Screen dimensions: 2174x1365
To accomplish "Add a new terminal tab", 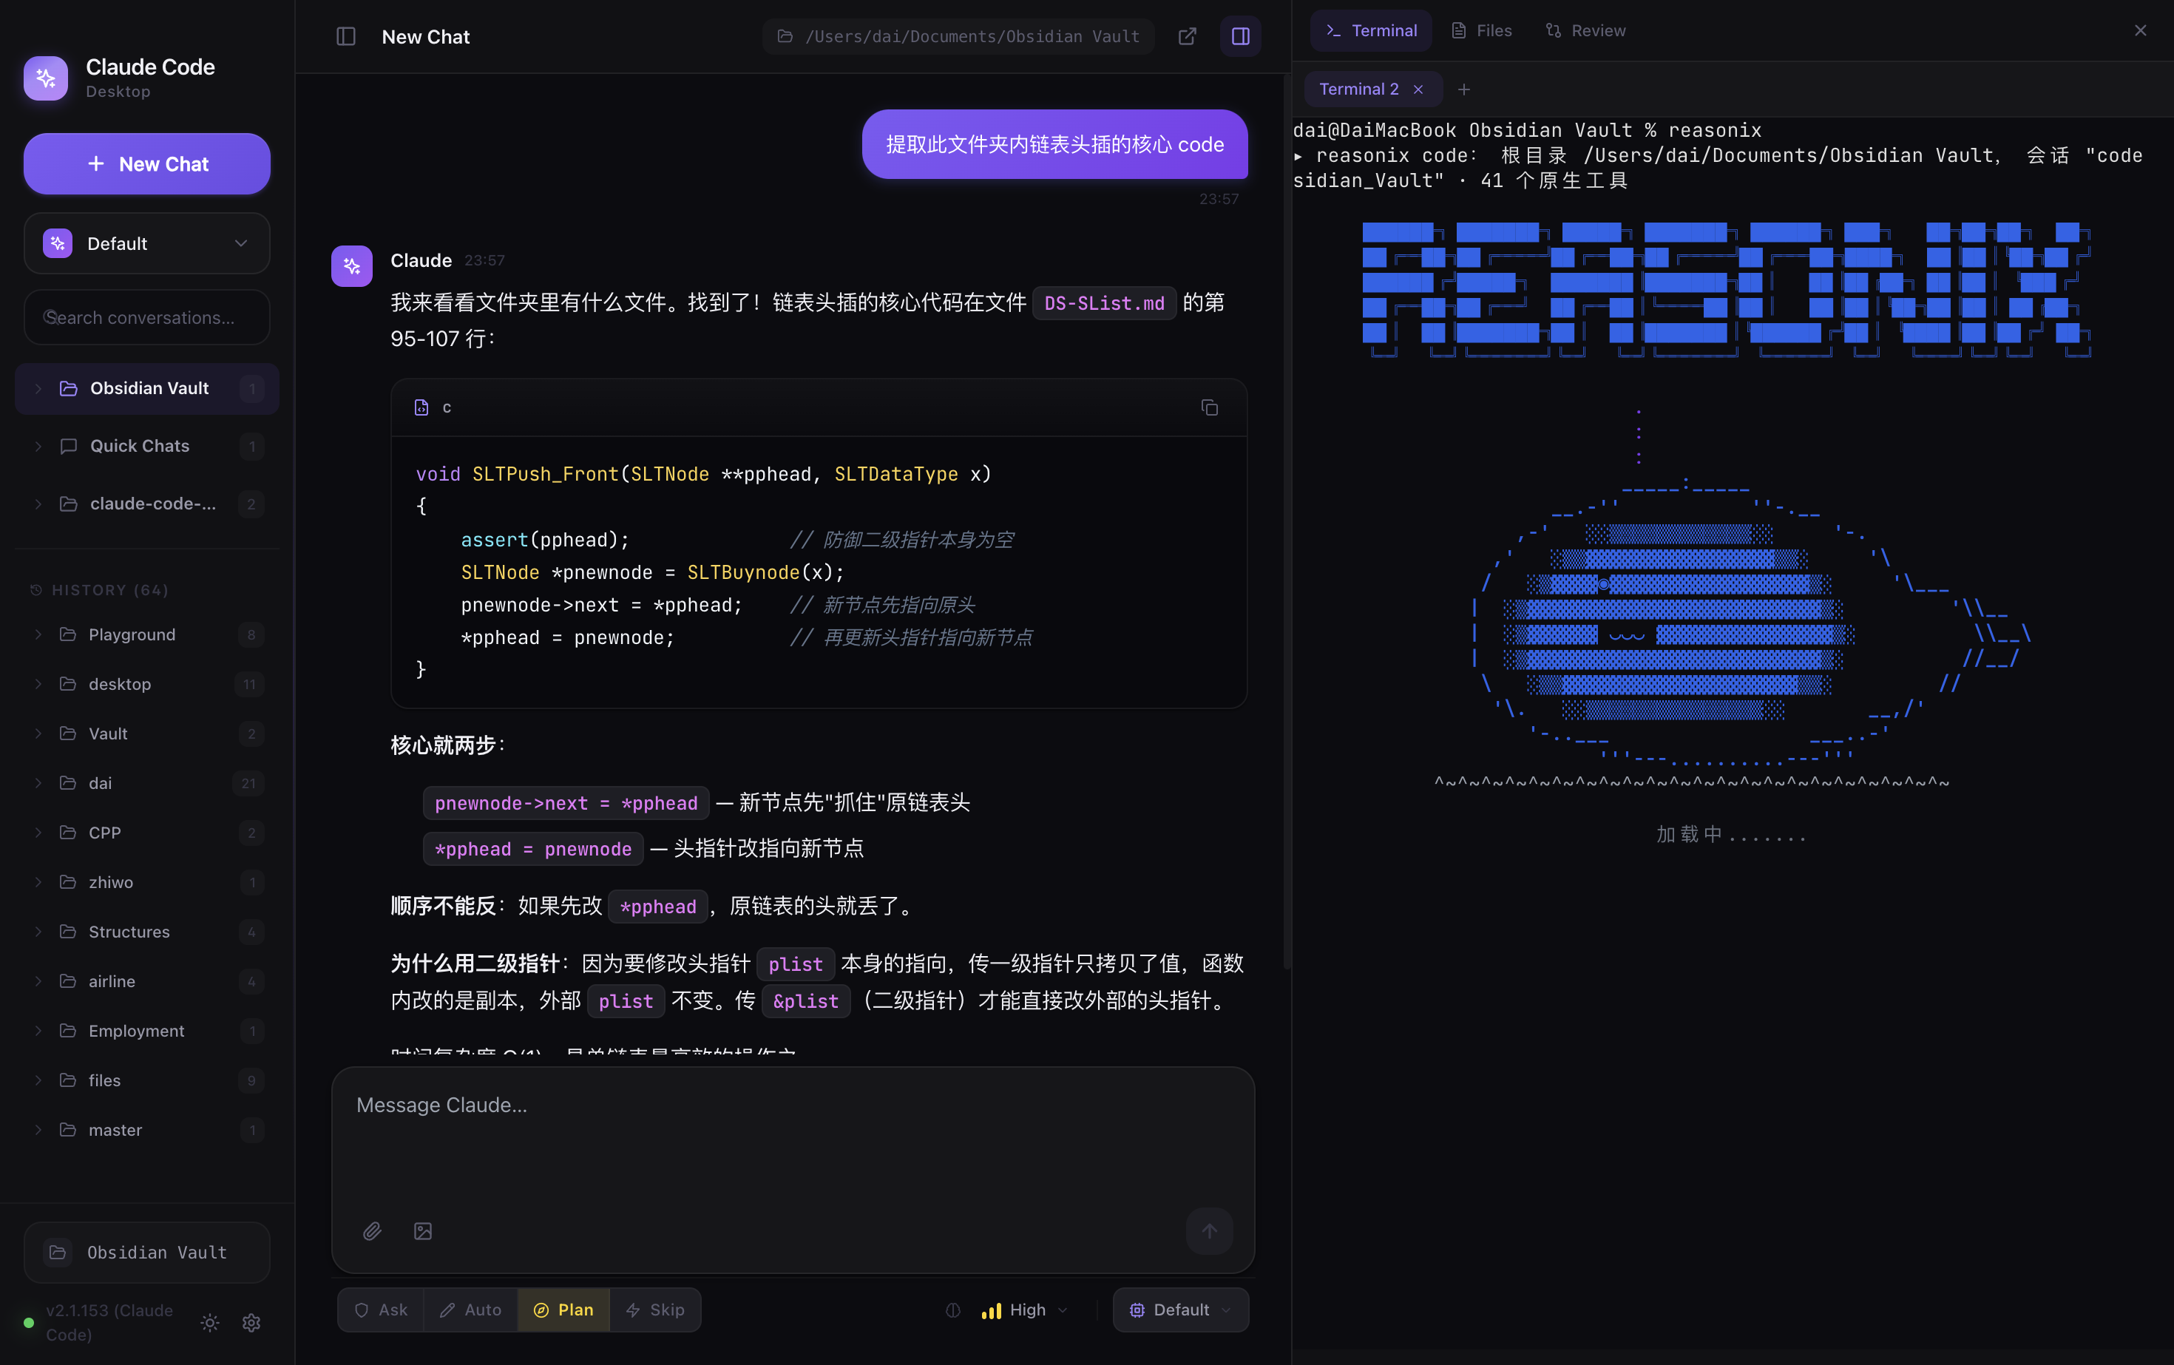I will click(1463, 89).
